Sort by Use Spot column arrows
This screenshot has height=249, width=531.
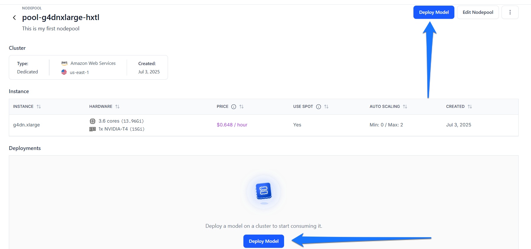point(326,107)
